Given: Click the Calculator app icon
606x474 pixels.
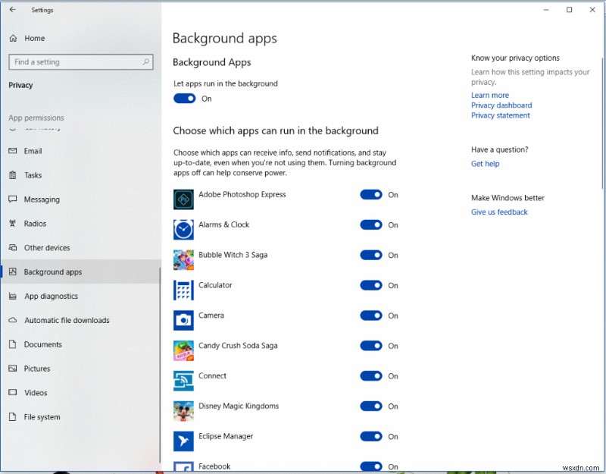Looking at the screenshot, I should (x=182, y=290).
